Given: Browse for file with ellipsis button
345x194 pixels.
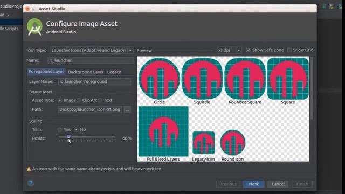Looking at the screenshot, I should 127,109.
